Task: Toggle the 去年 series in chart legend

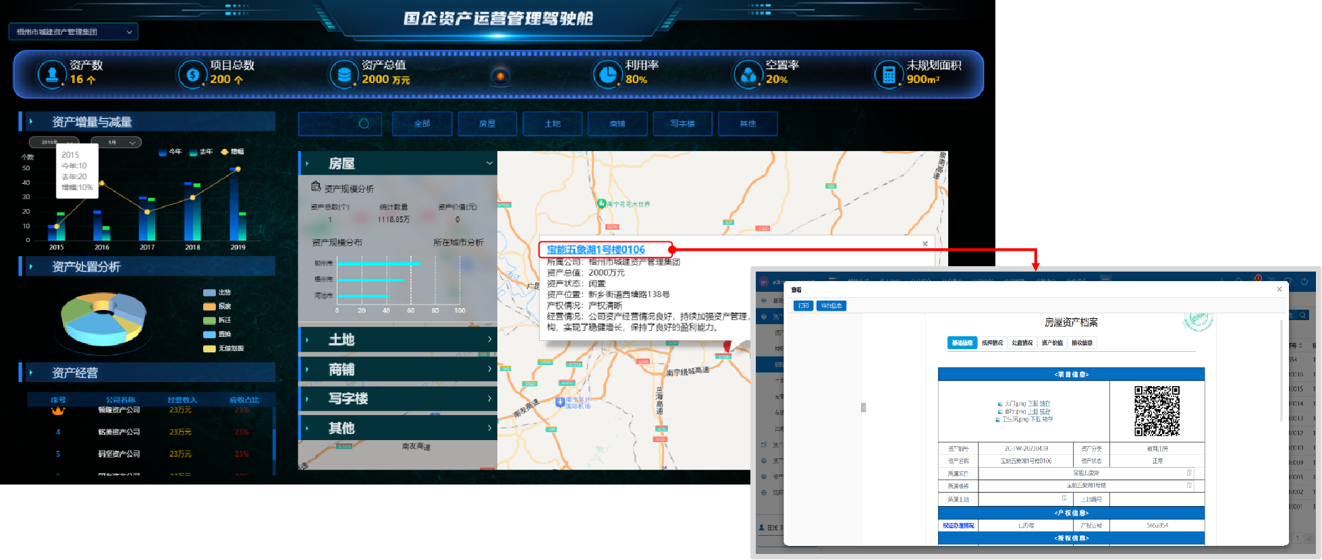Action: click(x=201, y=152)
